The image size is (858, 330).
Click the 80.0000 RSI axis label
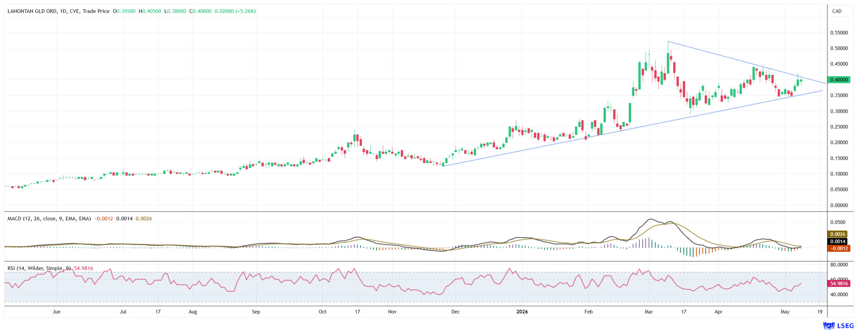[839, 264]
